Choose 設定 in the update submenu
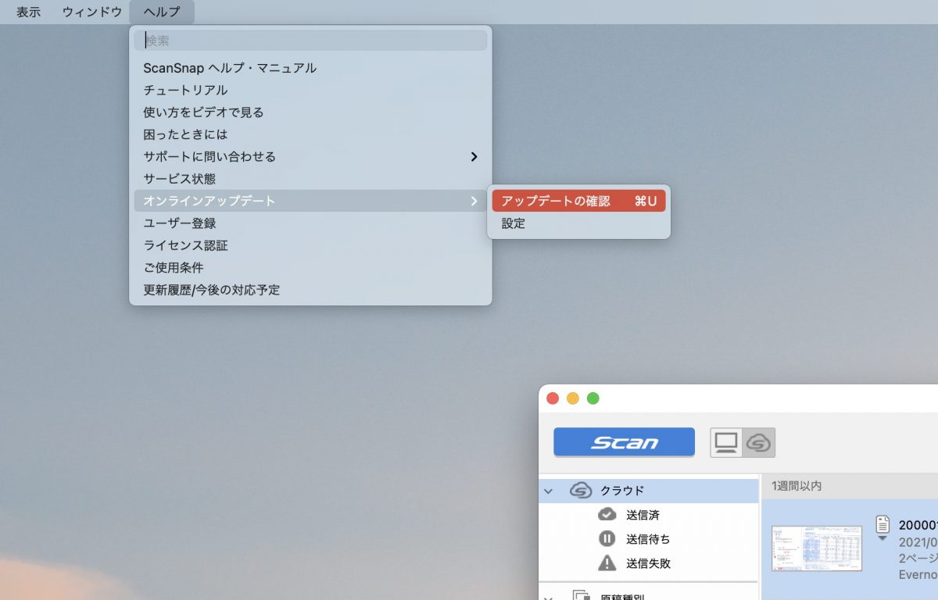The width and height of the screenshot is (938, 600). [x=514, y=223]
